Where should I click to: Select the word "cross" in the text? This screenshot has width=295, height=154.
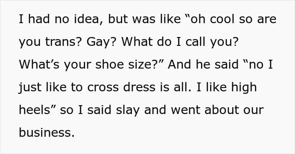(x=103, y=87)
